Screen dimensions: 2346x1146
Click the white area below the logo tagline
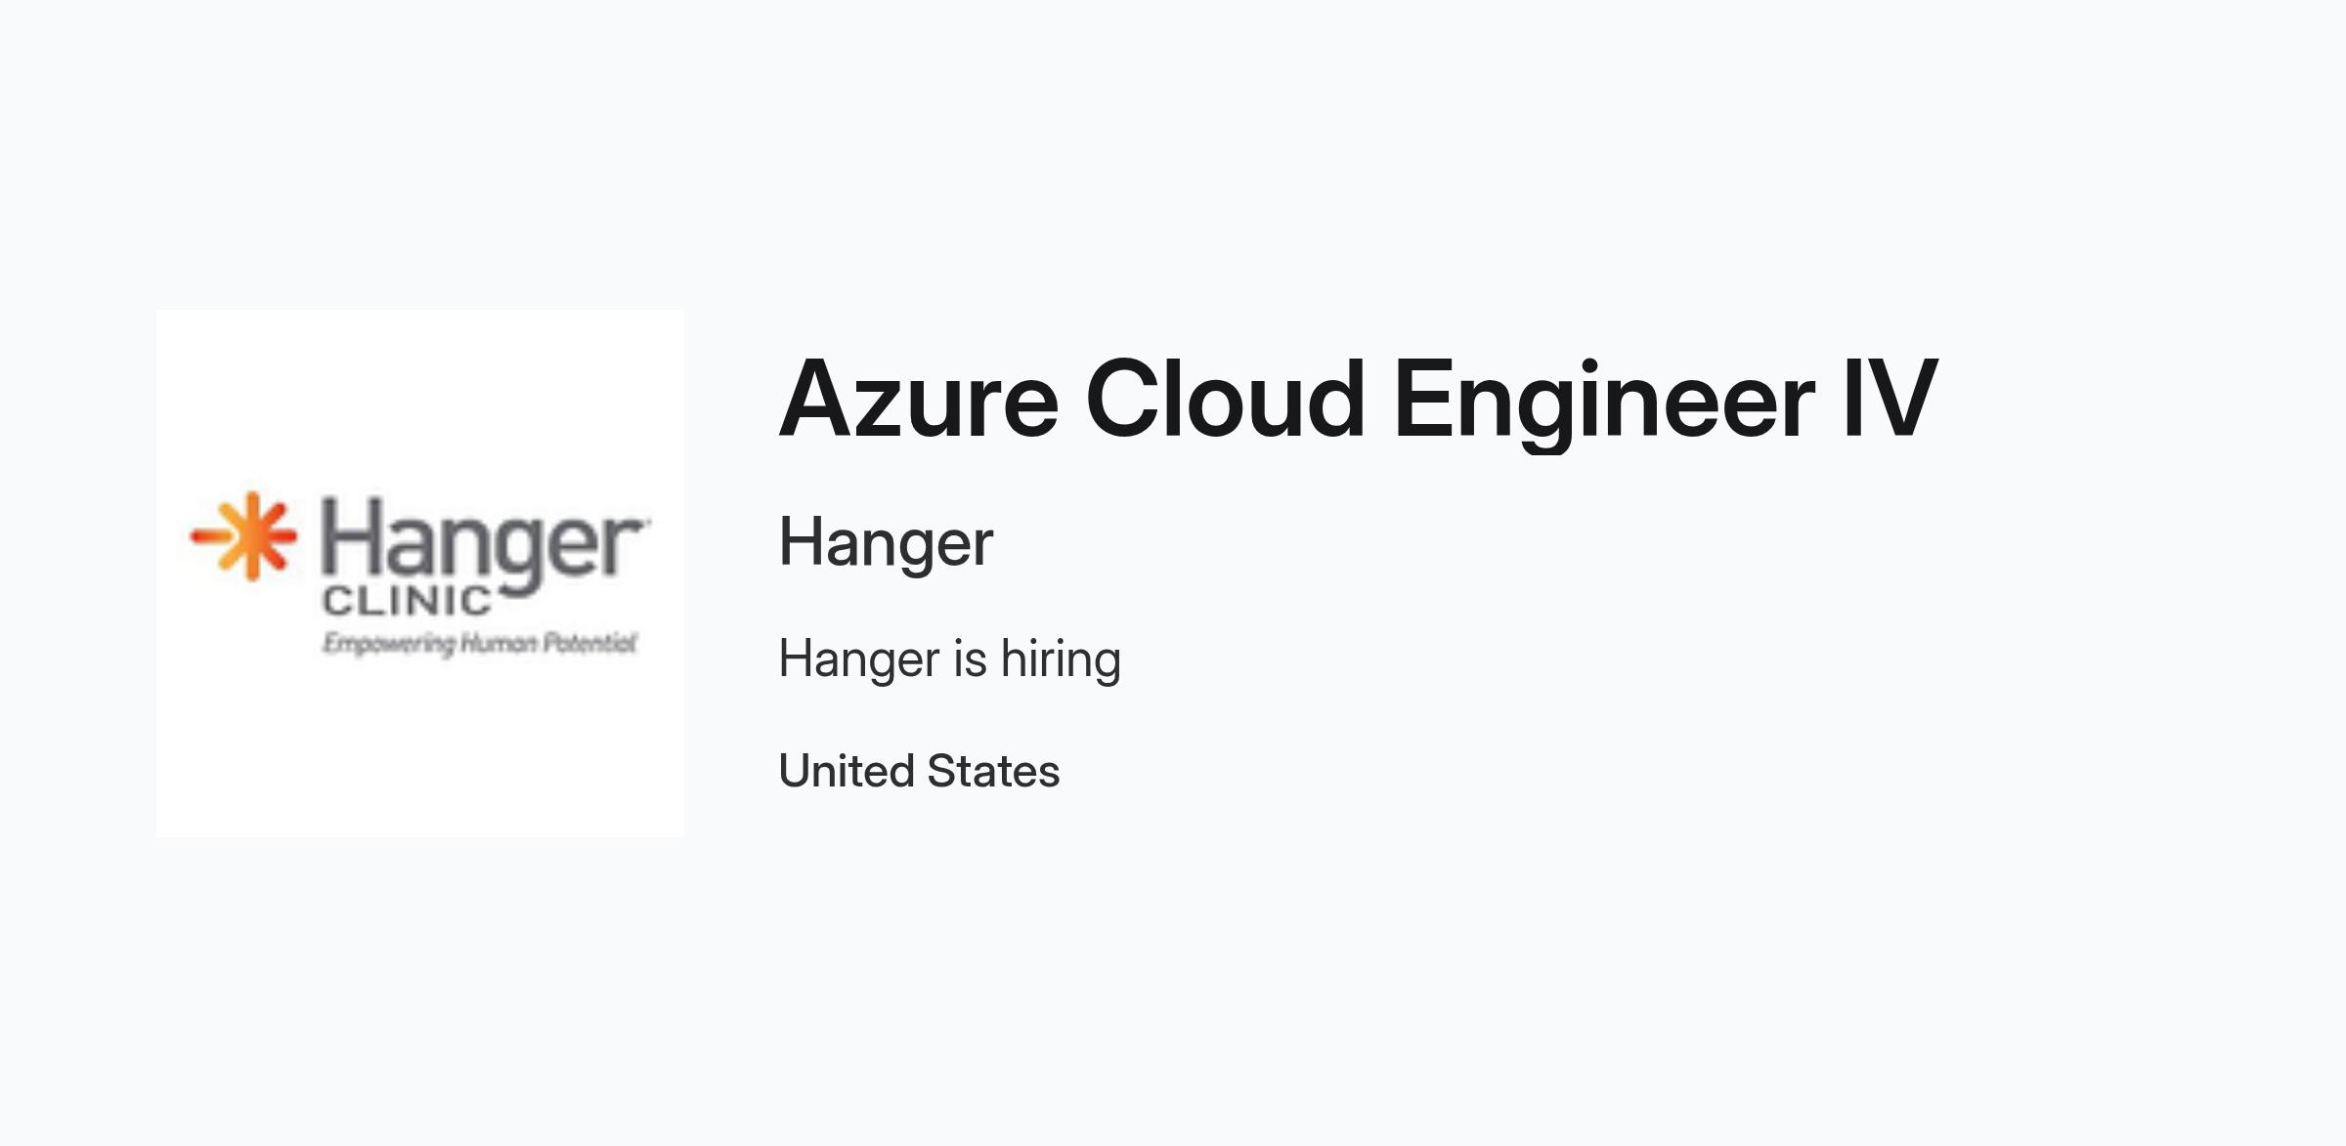pos(420,749)
